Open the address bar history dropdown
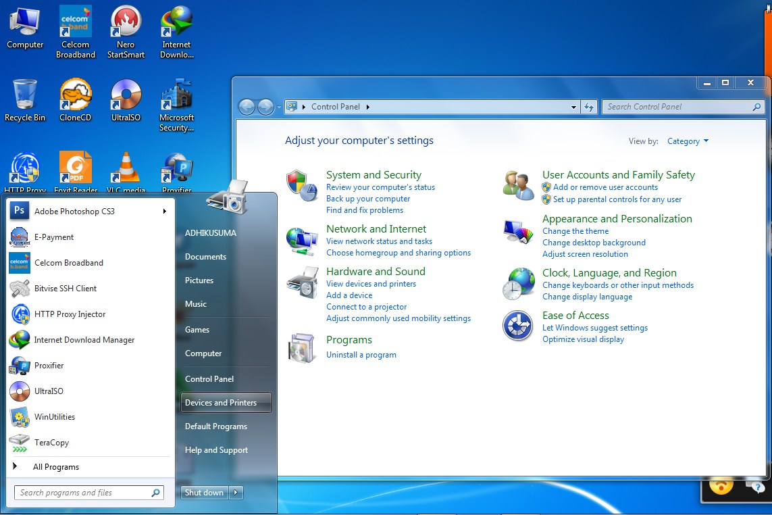This screenshot has height=515, width=772. 573,107
